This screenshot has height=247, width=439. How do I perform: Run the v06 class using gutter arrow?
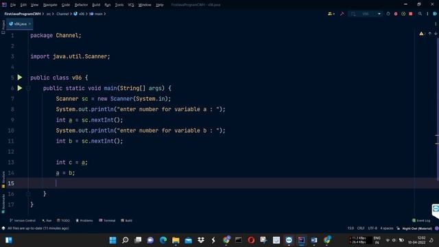pos(20,78)
